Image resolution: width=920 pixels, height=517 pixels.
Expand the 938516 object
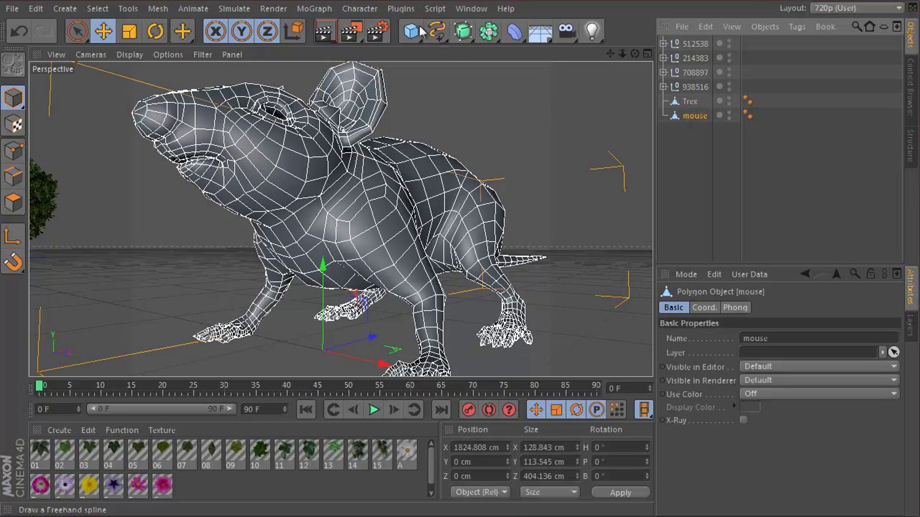663,87
